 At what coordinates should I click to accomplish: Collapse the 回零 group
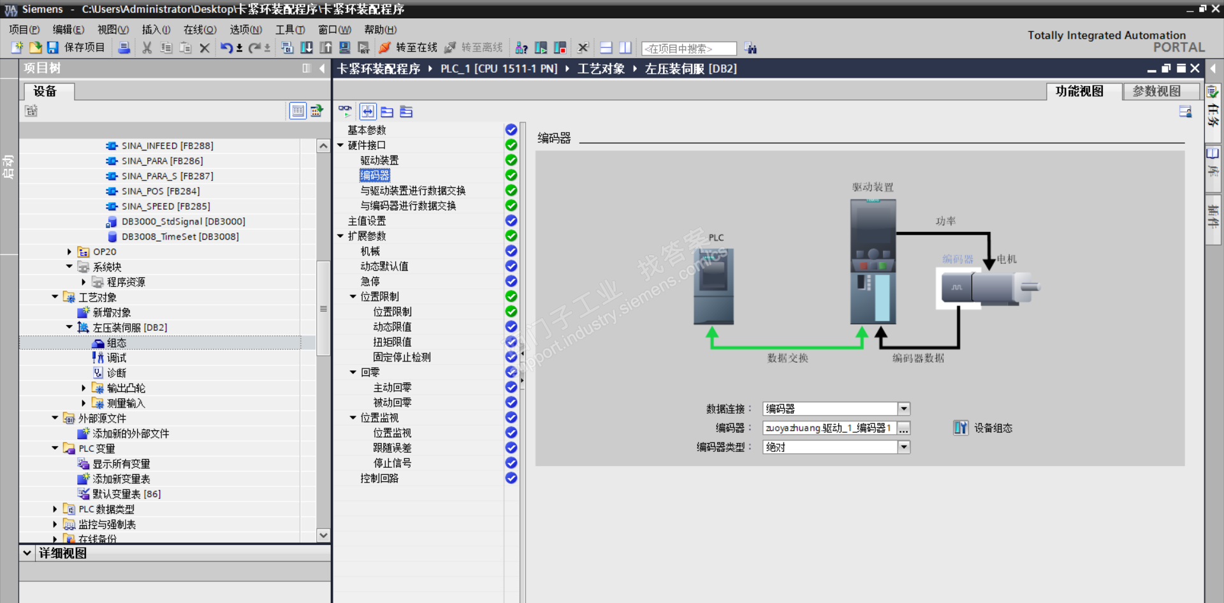353,372
